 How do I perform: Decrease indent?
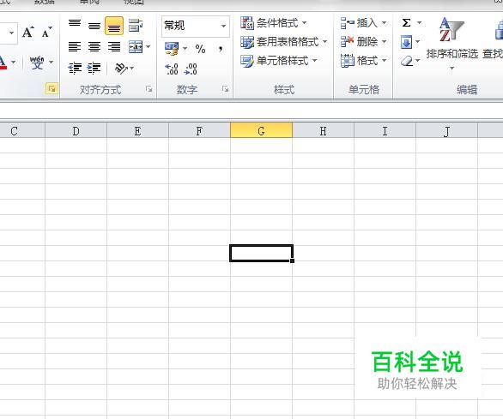point(75,68)
